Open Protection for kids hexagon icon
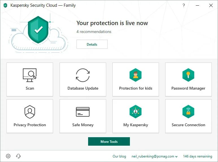The height and width of the screenshot is (162, 218). point(136,75)
